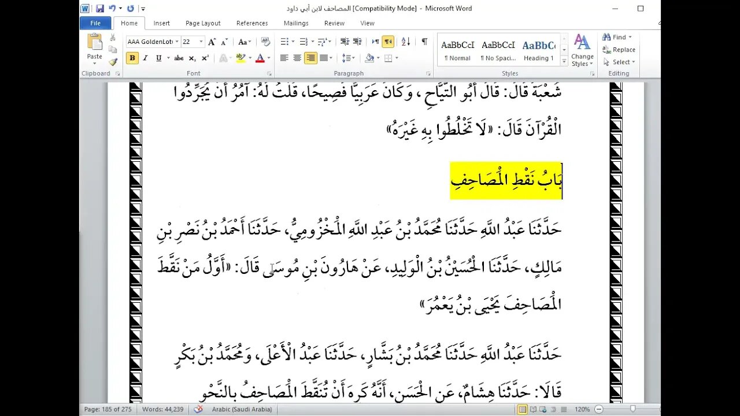
Task: Expand the font size dropdown
Action: (x=201, y=42)
